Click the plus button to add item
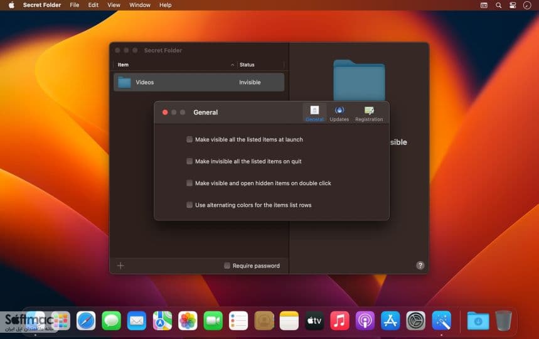 120,266
